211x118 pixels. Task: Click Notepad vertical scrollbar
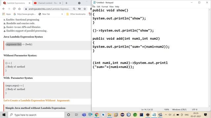coord(209,58)
